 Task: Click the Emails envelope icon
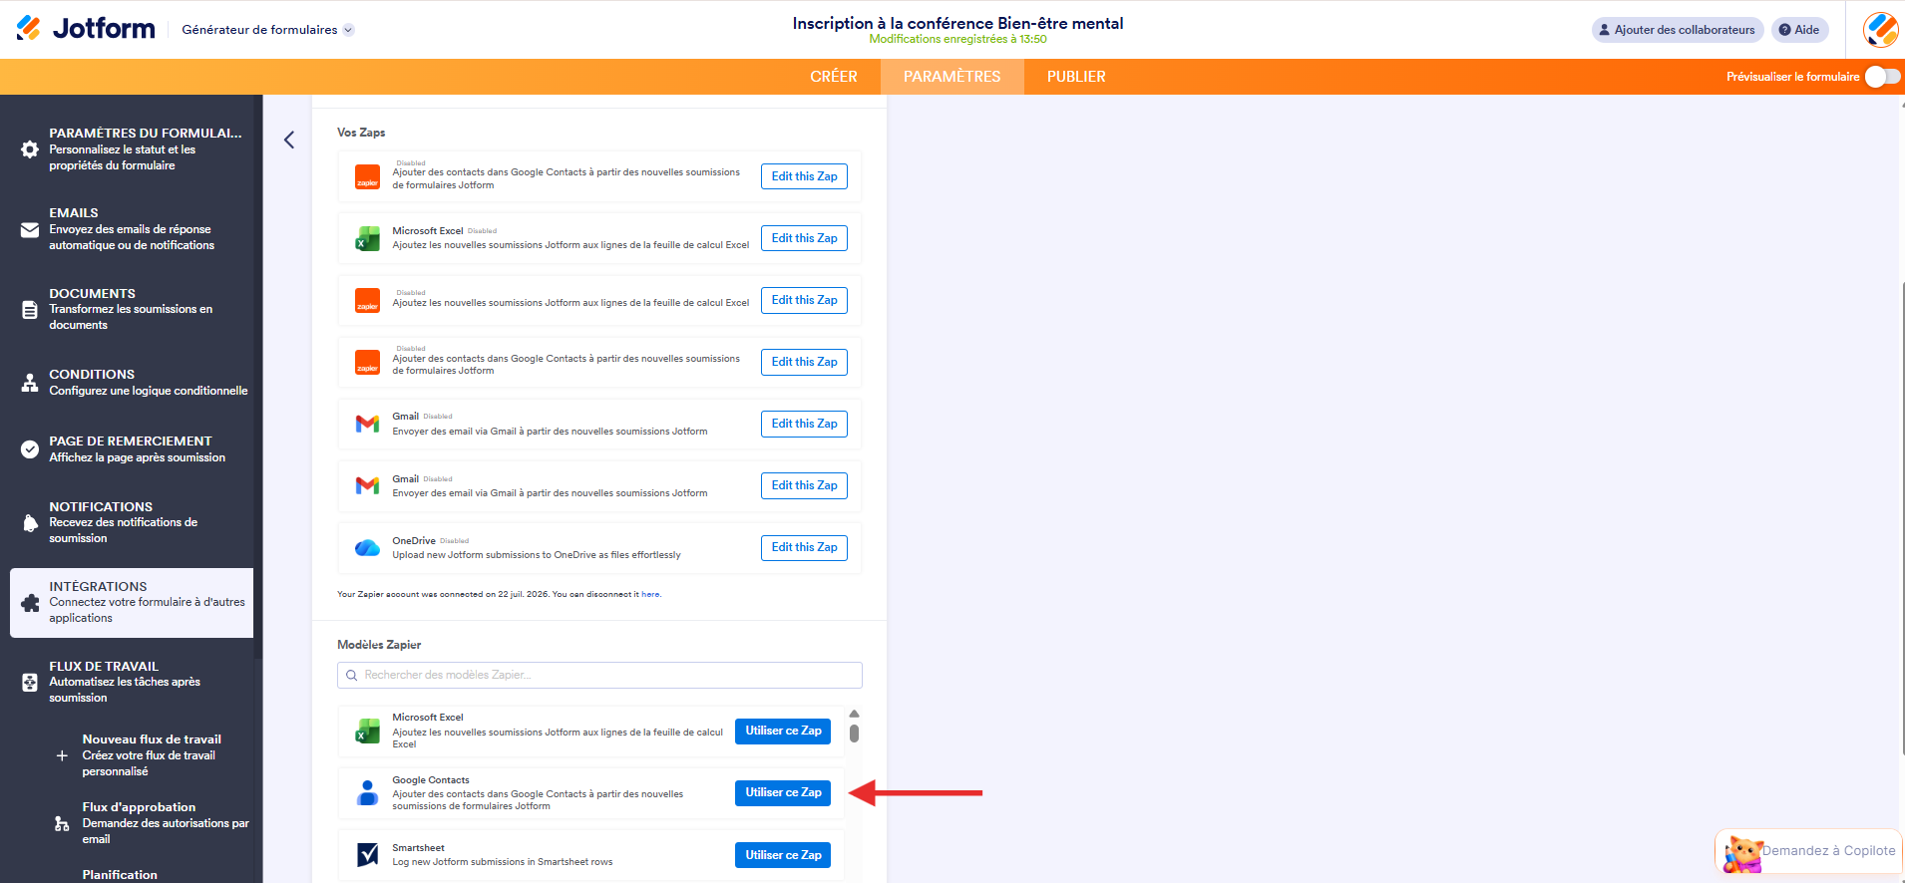(30, 230)
